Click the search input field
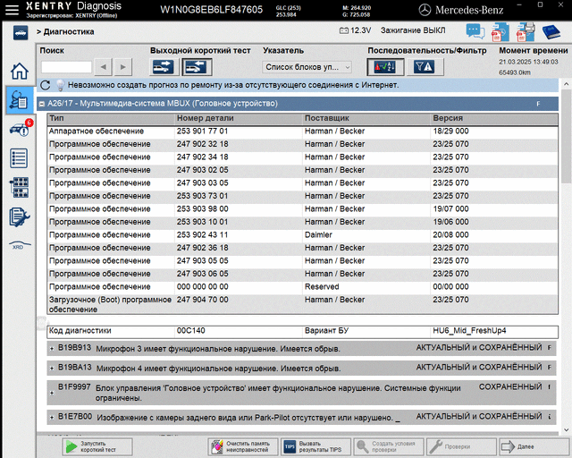572x458 pixels. 66,67
